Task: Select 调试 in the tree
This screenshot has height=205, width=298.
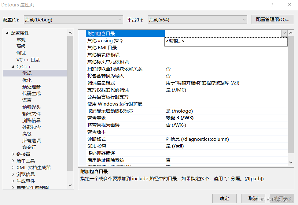Action: click(x=21, y=53)
